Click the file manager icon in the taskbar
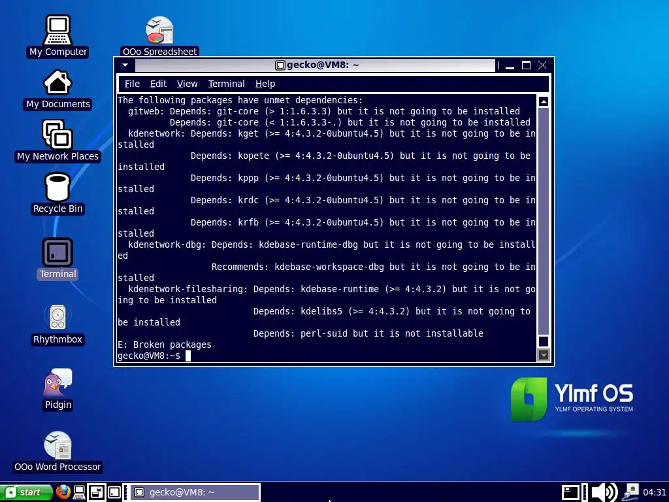Screen dimensions: 669x502 97,492
